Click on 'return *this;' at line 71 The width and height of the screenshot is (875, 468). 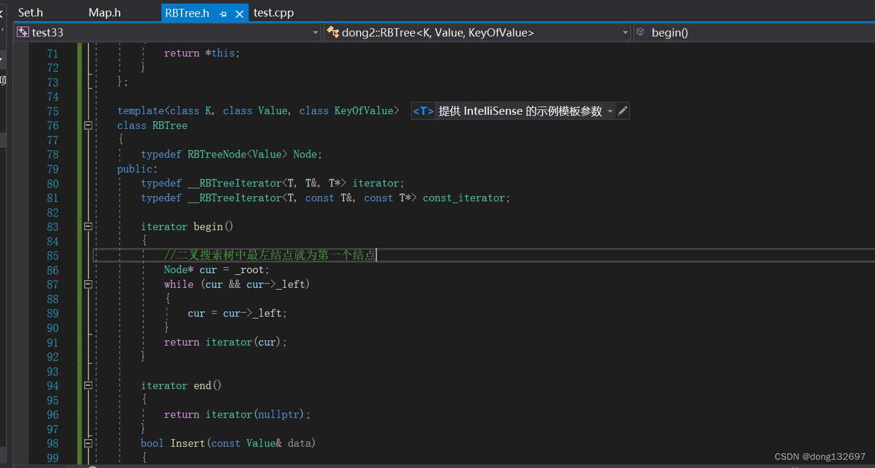pyautogui.click(x=202, y=53)
